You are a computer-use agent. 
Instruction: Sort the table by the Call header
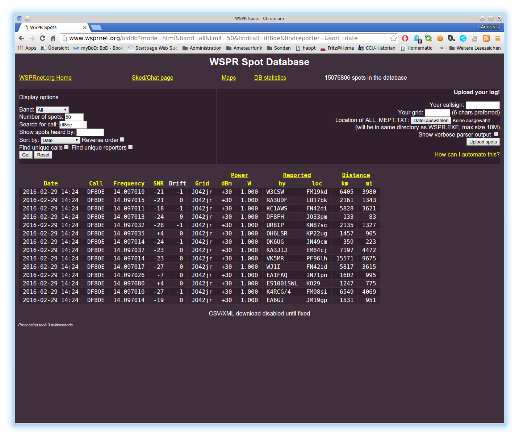[x=96, y=184]
